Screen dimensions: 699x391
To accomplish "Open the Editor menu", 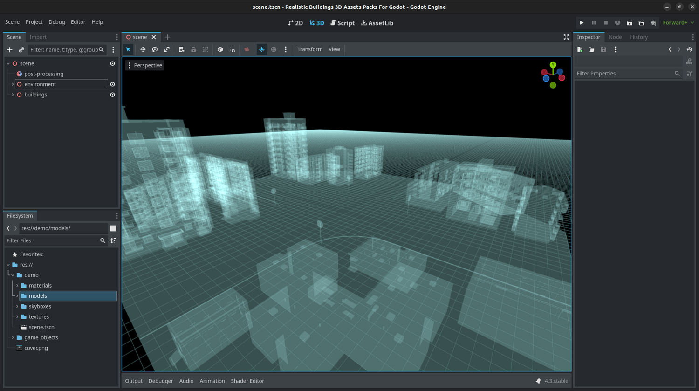I will coord(78,22).
